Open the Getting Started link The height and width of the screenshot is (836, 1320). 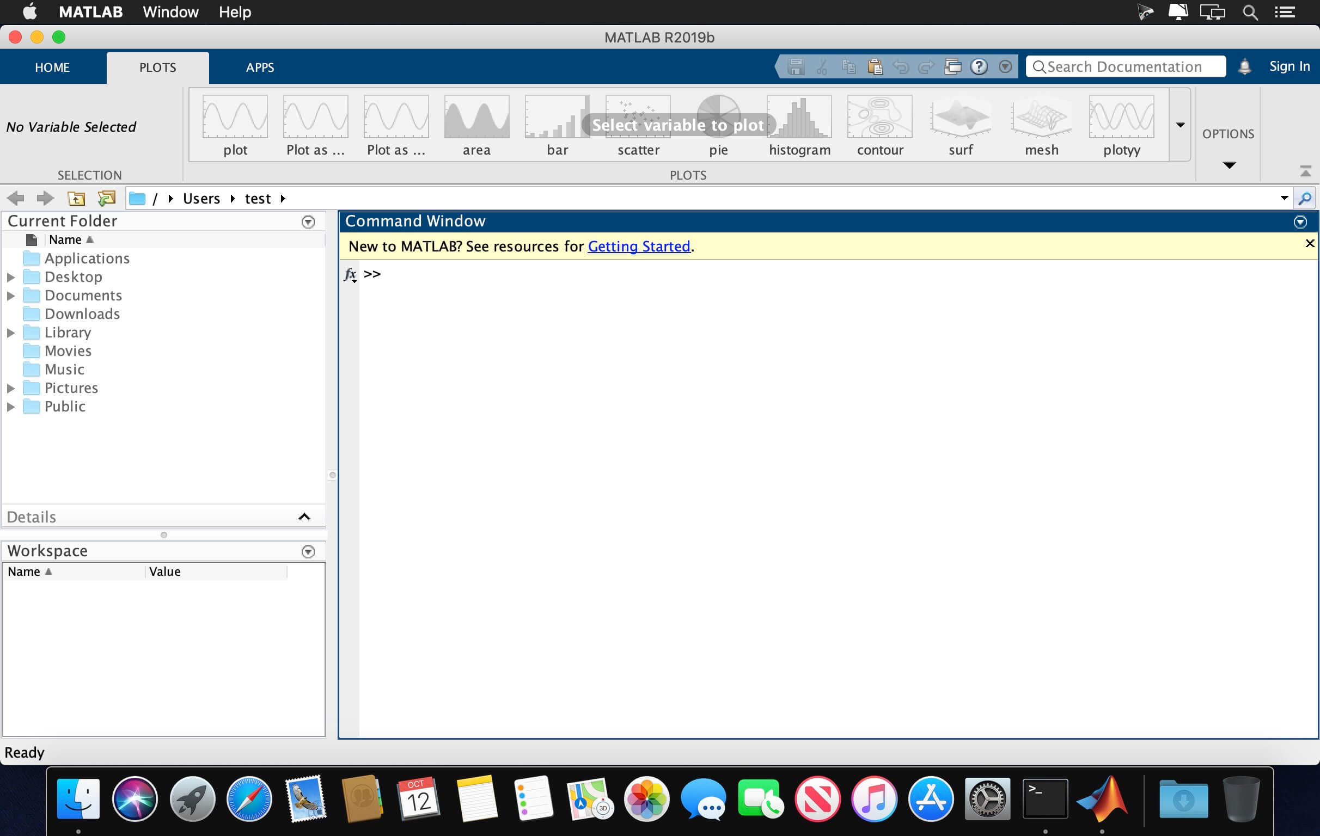pyautogui.click(x=639, y=247)
